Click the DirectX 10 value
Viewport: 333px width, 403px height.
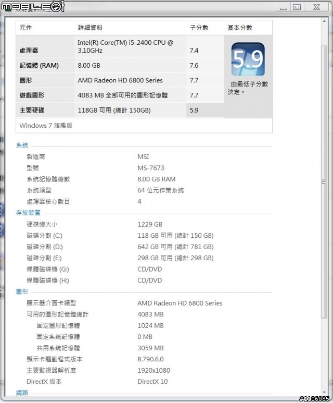click(152, 382)
